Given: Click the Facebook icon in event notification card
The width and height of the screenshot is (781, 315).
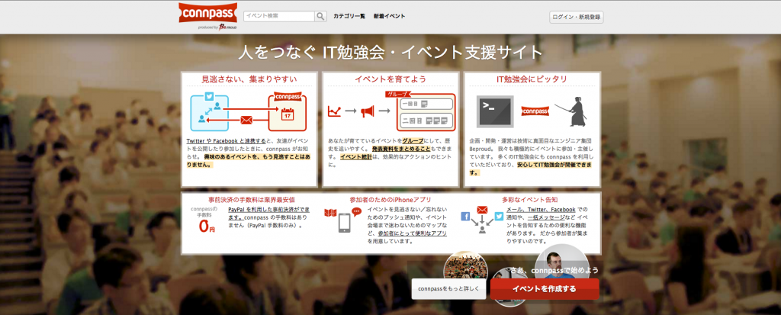Looking at the screenshot, I should coord(465,217).
